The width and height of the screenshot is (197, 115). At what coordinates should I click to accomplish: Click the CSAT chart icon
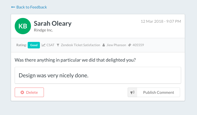pos(43,45)
